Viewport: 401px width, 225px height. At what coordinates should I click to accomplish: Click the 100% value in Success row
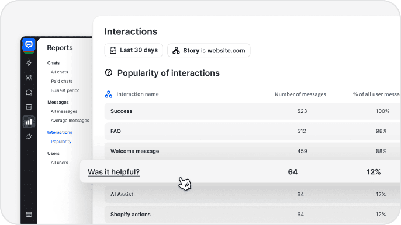point(382,111)
